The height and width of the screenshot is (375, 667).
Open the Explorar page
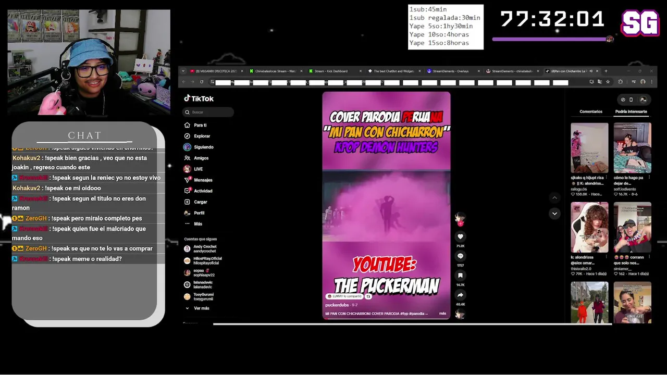[x=197, y=136]
